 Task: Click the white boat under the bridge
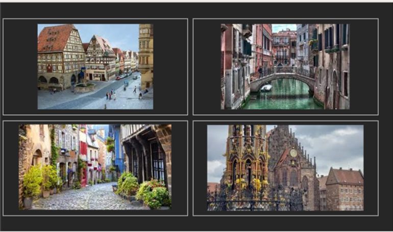click(266, 88)
